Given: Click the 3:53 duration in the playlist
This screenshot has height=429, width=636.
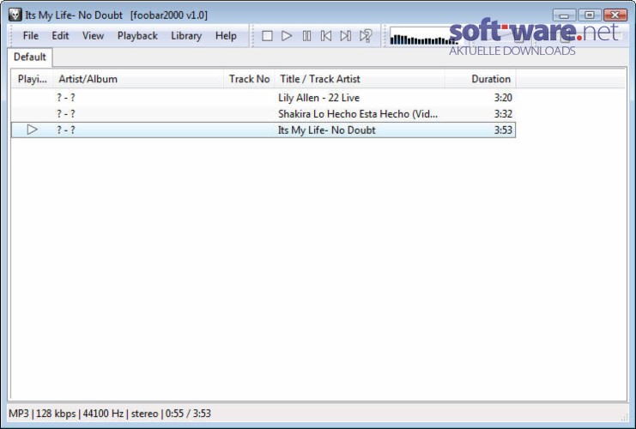Looking at the screenshot, I should tap(503, 130).
